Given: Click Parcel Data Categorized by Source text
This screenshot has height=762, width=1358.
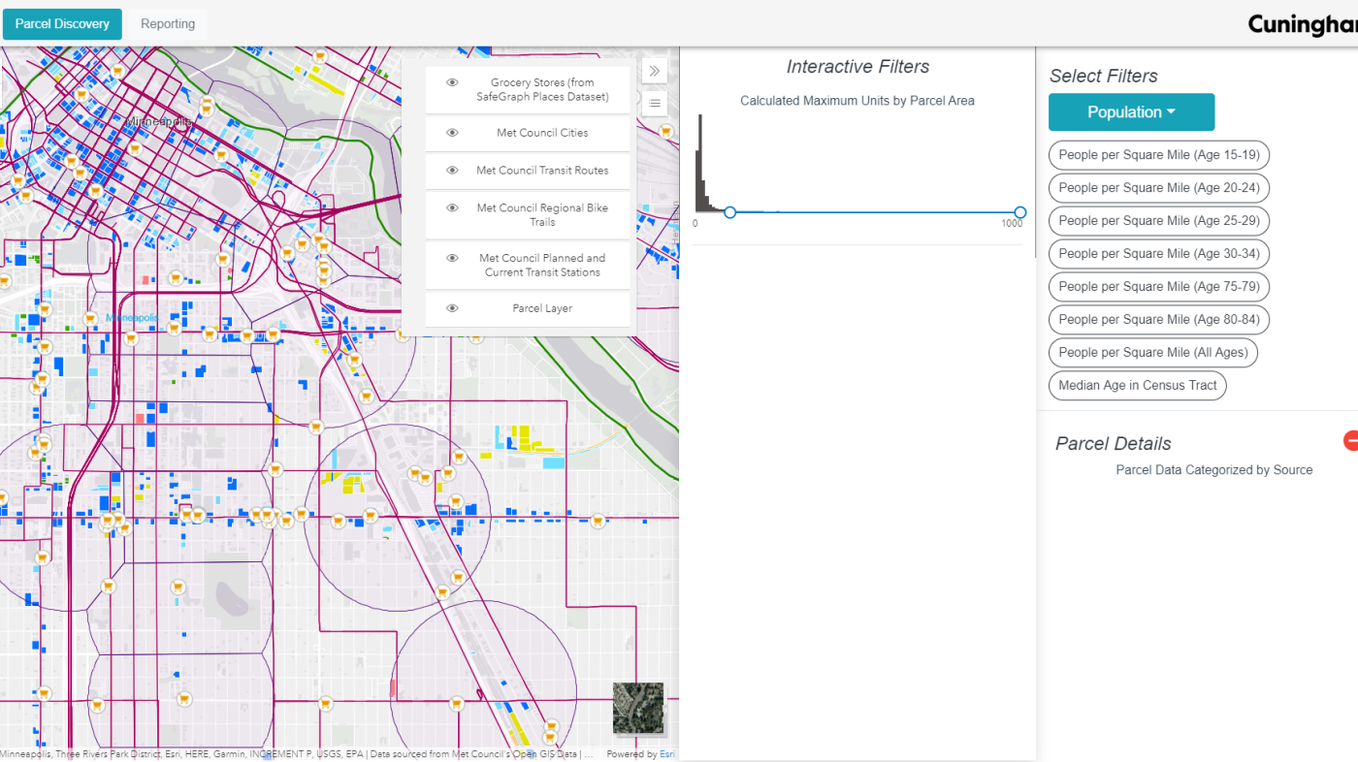Looking at the screenshot, I should click(1214, 470).
